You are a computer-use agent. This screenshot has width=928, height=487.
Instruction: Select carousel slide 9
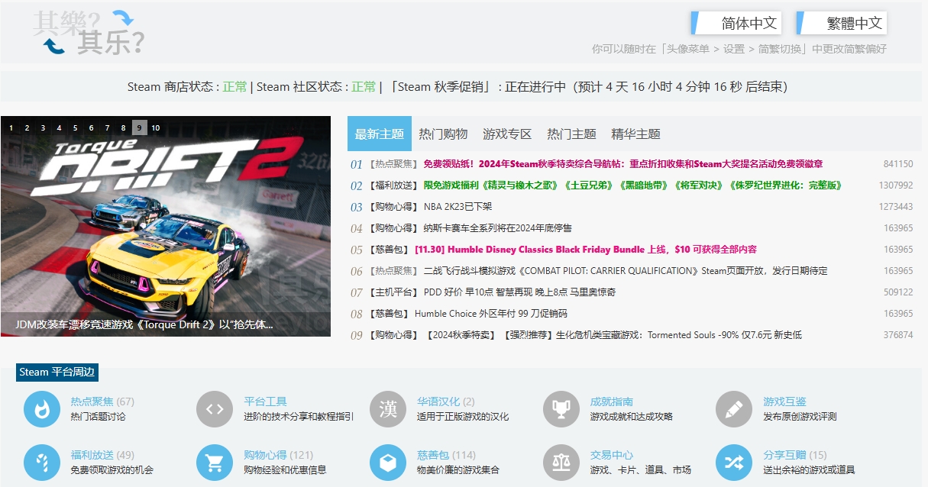(139, 127)
